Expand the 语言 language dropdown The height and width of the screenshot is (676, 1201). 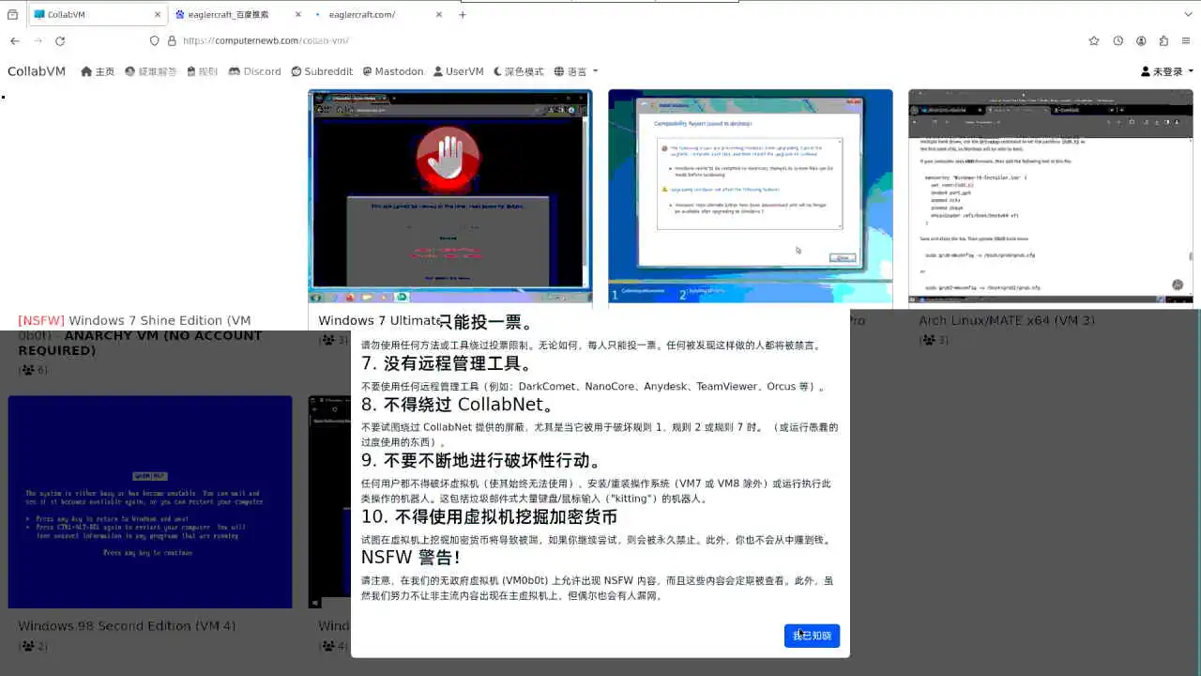576,71
